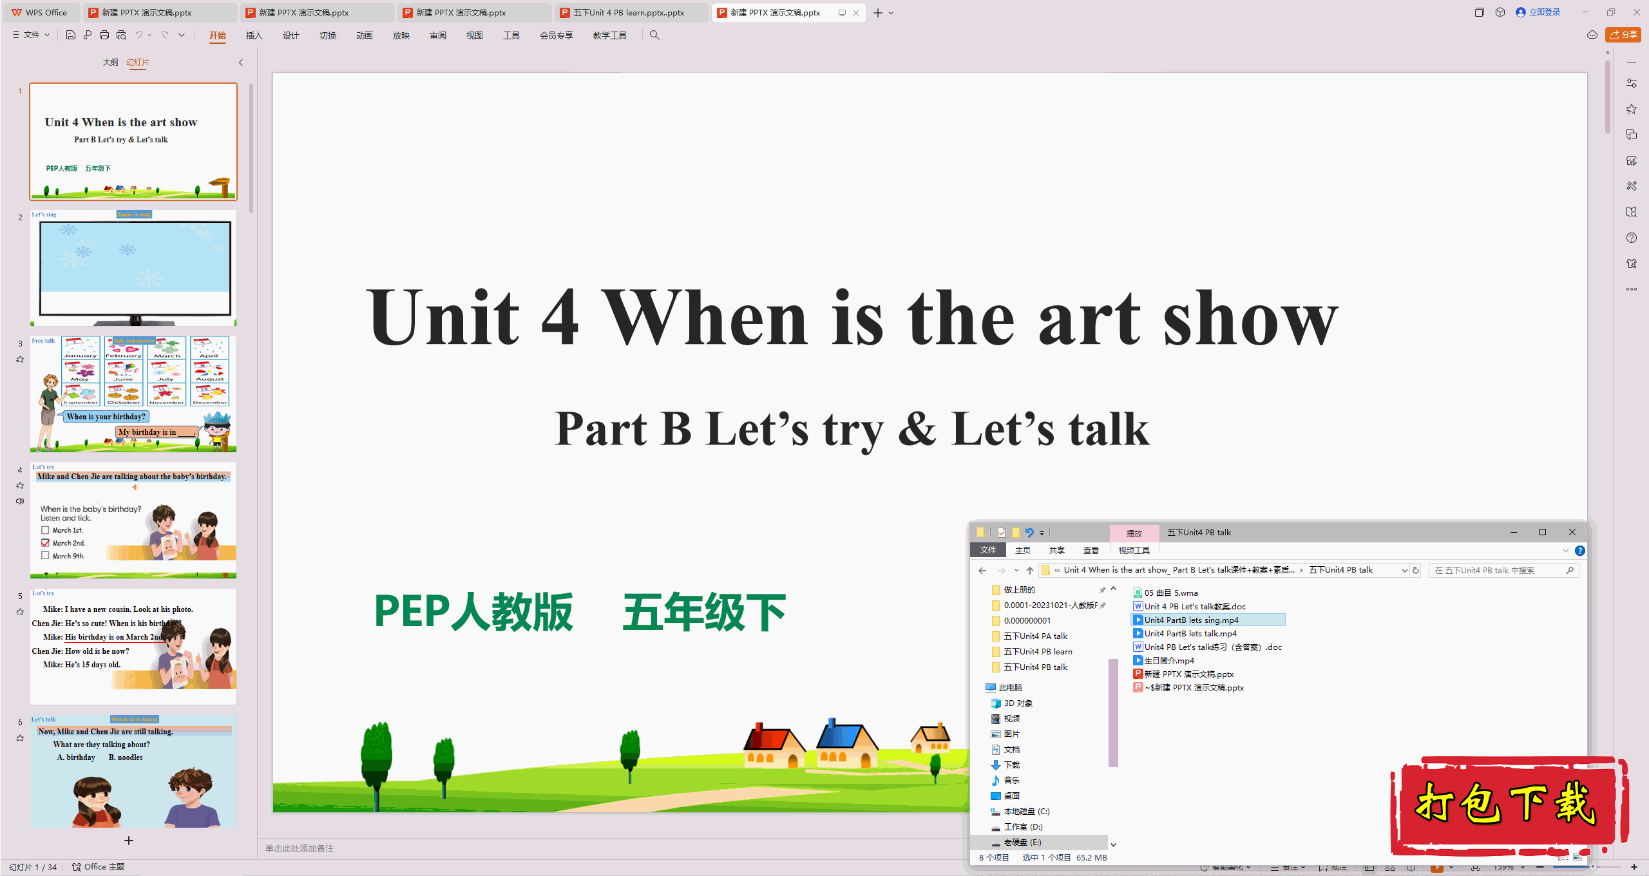
Task: Click the tools wrench icon in right sidebar
Action: (1632, 186)
